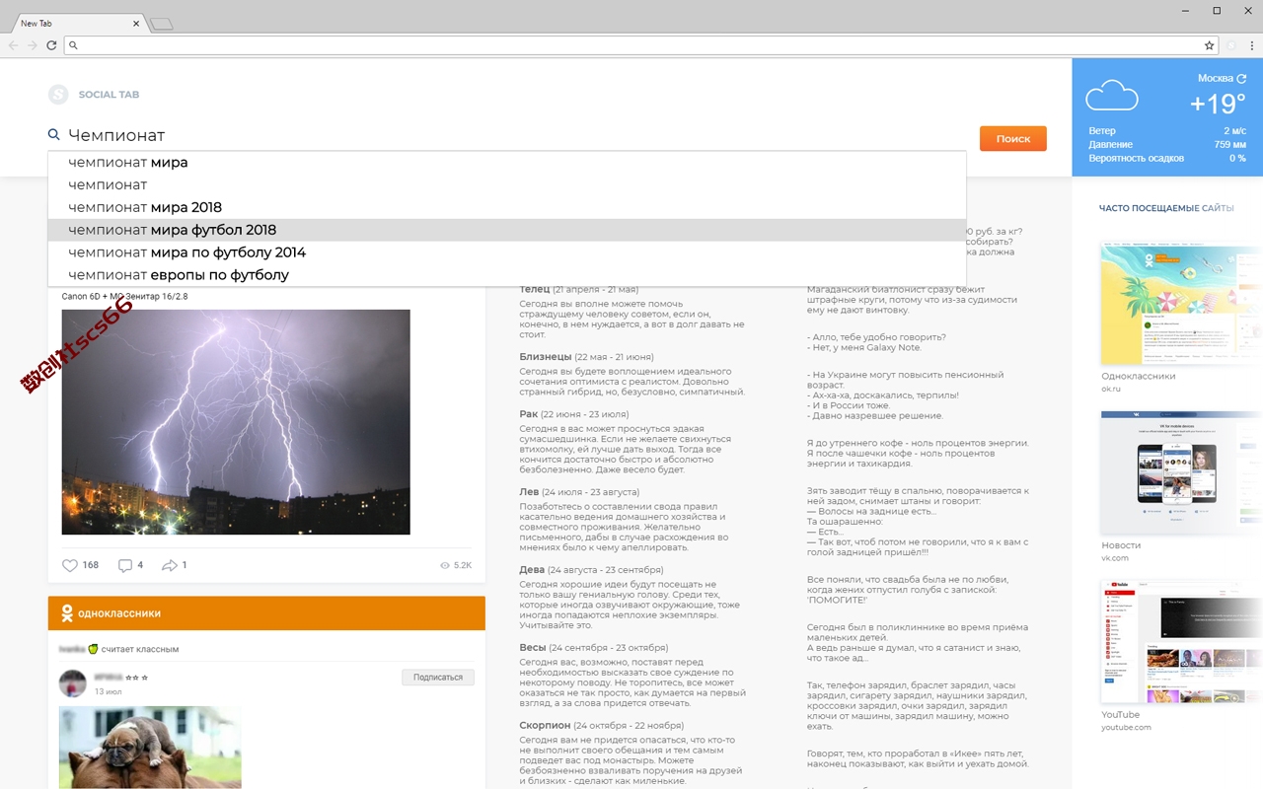1263x789 pixels.
Task: Click the browser extension icon near the star
Action: click(x=1231, y=45)
